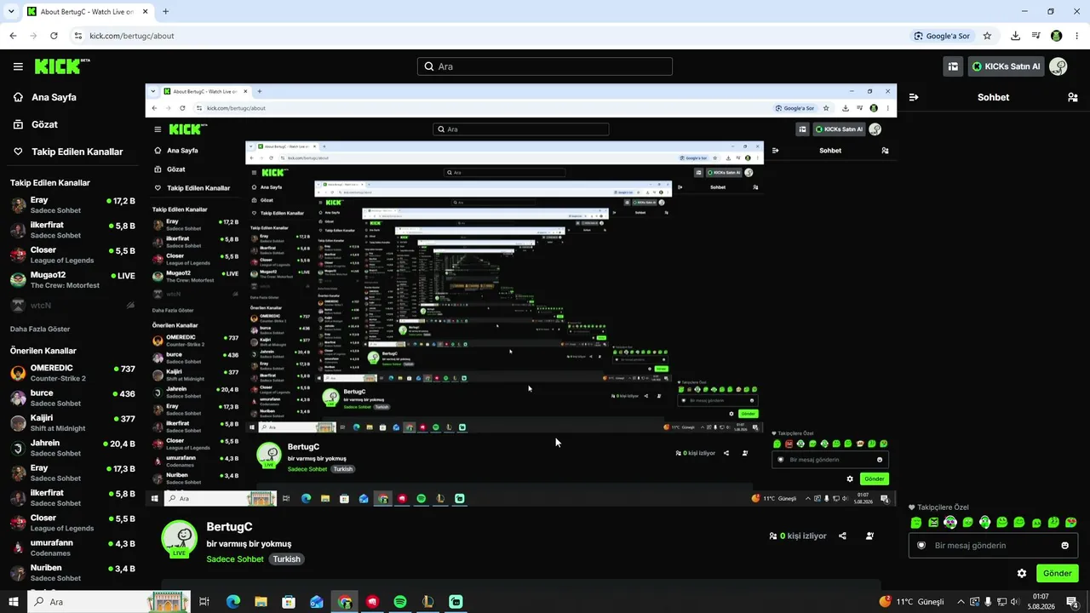Open the Chrome three-dot menu
This screenshot has width=1090, height=613.
[1077, 36]
